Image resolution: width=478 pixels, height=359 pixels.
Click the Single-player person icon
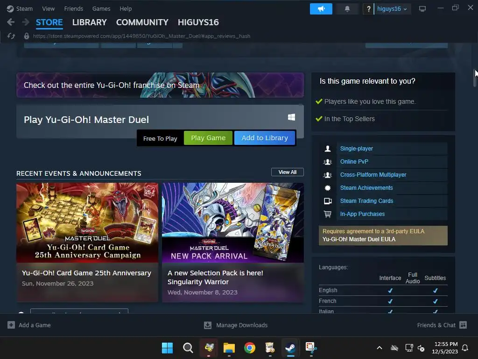pos(328,149)
